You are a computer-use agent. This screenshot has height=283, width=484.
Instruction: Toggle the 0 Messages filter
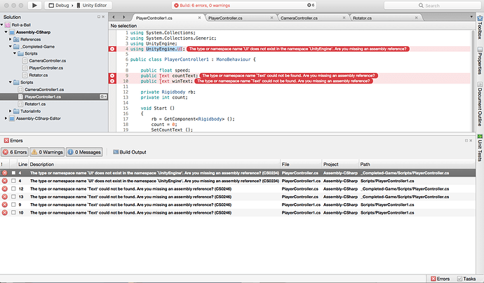84,152
